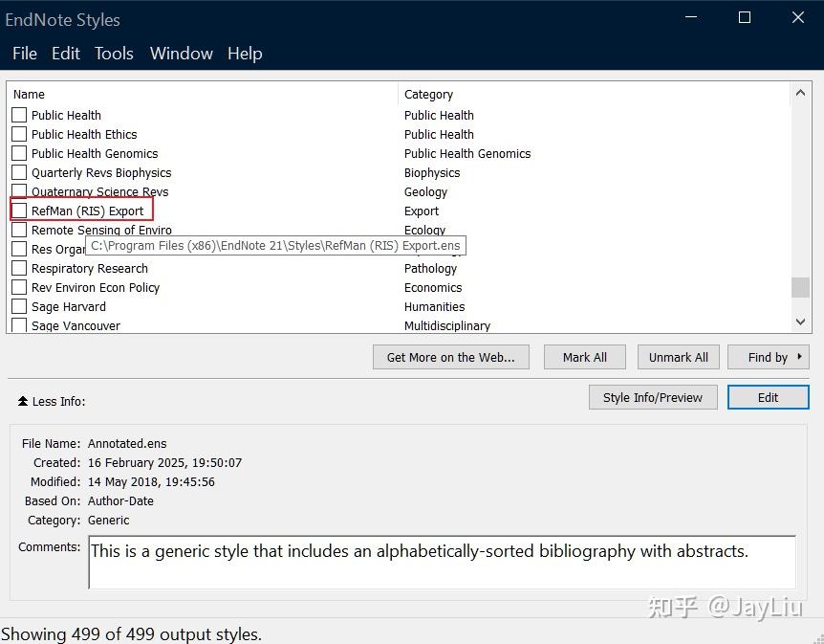Enable the Sage Harvard style checkbox
The width and height of the screenshot is (824, 644).
click(x=19, y=306)
